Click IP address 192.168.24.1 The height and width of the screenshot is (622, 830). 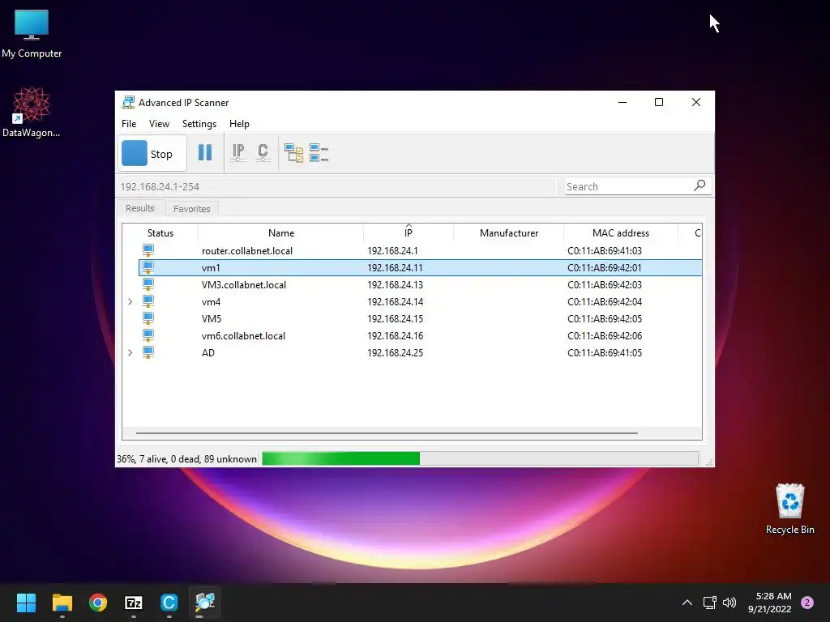(392, 251)
